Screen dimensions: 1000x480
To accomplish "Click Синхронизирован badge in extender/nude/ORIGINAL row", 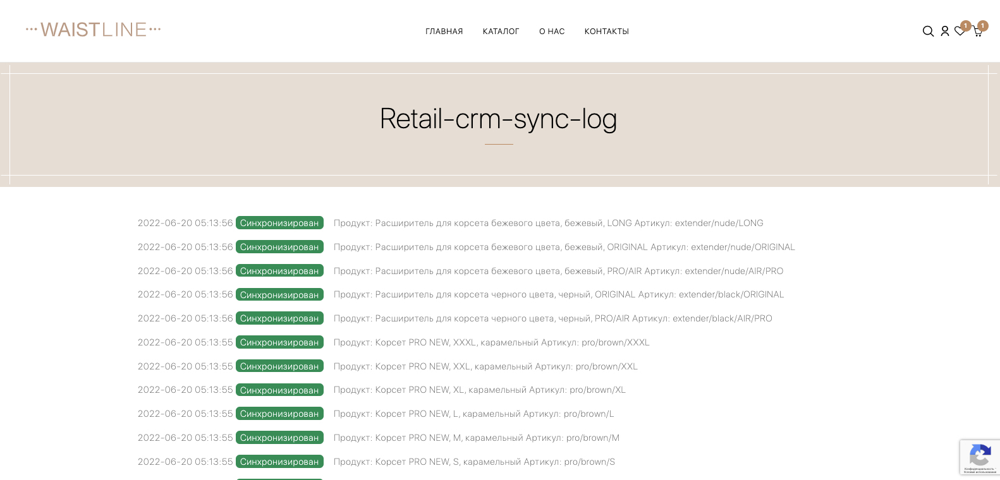I will [279, 247].
